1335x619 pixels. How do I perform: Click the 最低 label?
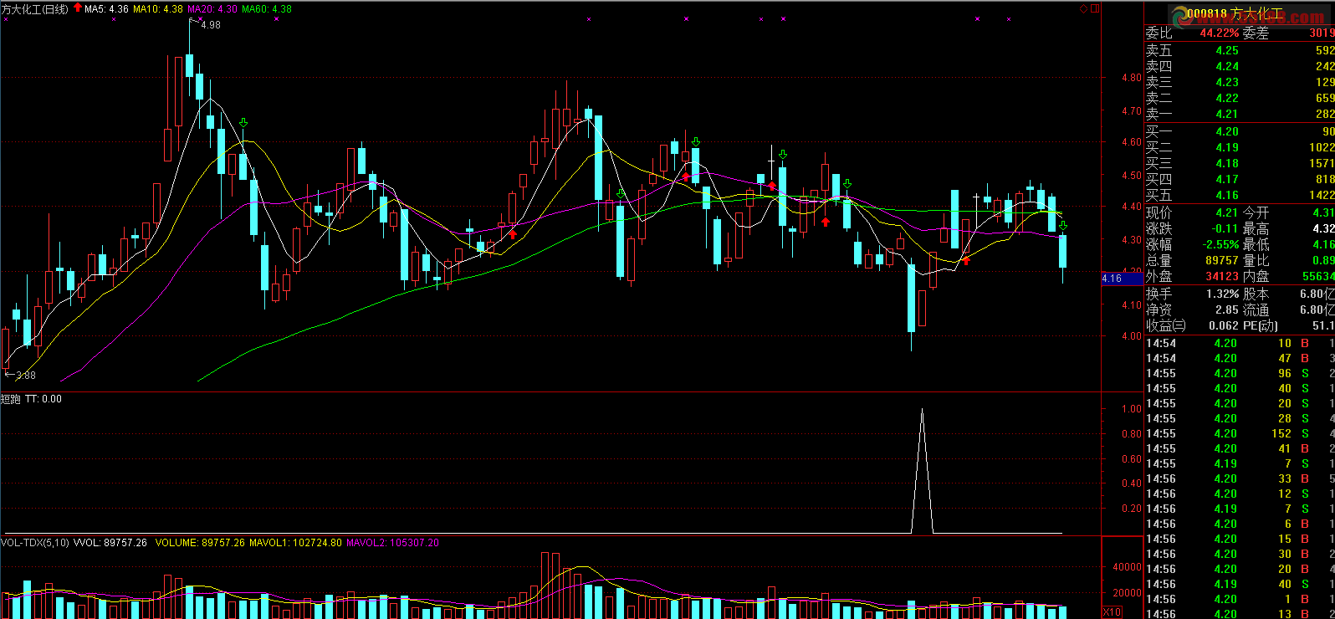(1256, 244)
